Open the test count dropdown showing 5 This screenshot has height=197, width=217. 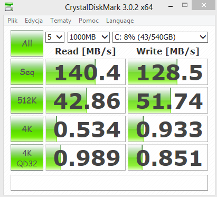pos(55,37)
